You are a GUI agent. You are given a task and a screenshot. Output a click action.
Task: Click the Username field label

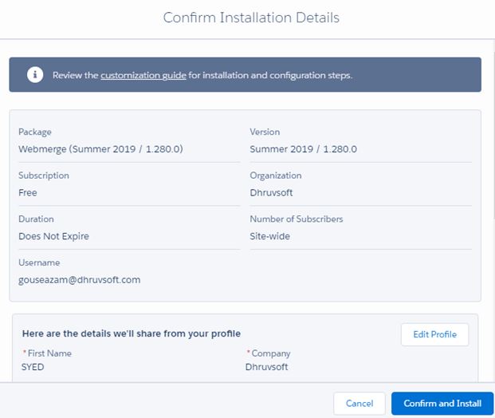39,262
